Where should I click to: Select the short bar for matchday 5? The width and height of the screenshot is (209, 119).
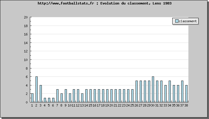point(49,100)
